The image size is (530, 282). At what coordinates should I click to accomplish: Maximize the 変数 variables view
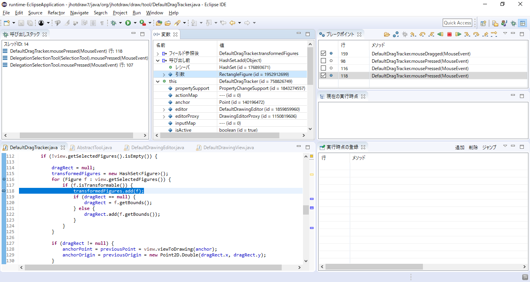click(308, 34)
